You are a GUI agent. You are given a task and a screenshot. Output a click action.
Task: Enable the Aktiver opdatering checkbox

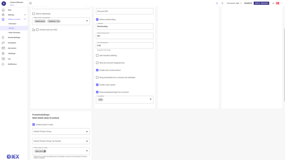(x=33, y=13)
